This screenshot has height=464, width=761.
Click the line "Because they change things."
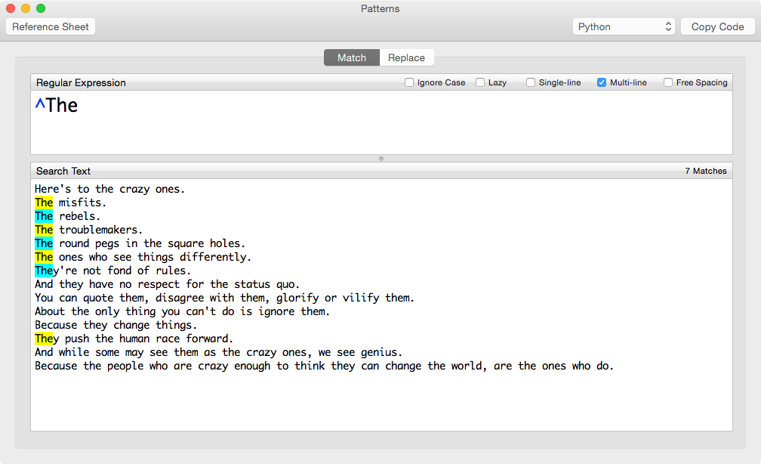(116, 325)
